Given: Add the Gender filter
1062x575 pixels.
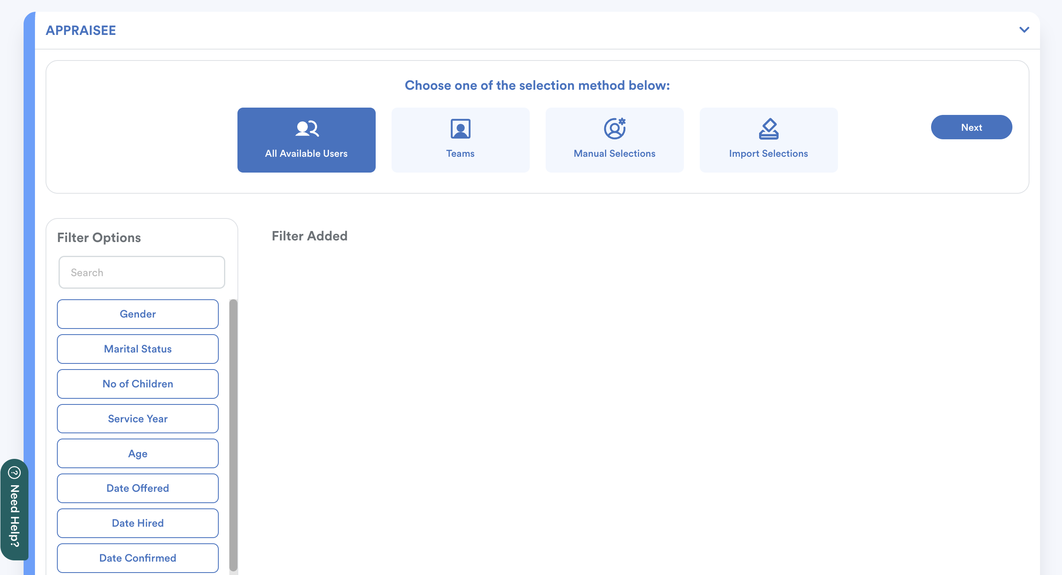Looking at the screenshot, I should click(x=138, y=314).
